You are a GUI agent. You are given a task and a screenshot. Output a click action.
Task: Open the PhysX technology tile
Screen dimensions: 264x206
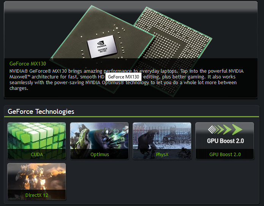pos(162,141)
